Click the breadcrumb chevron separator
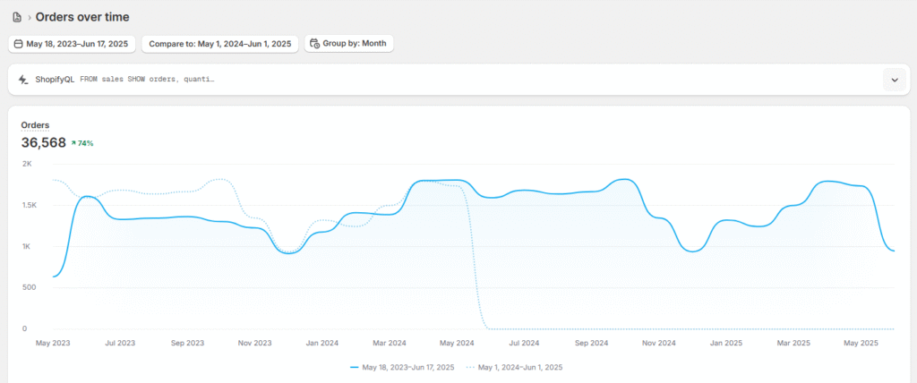The width and height of the screenshot is (917, 383). (x=29, y=17)
